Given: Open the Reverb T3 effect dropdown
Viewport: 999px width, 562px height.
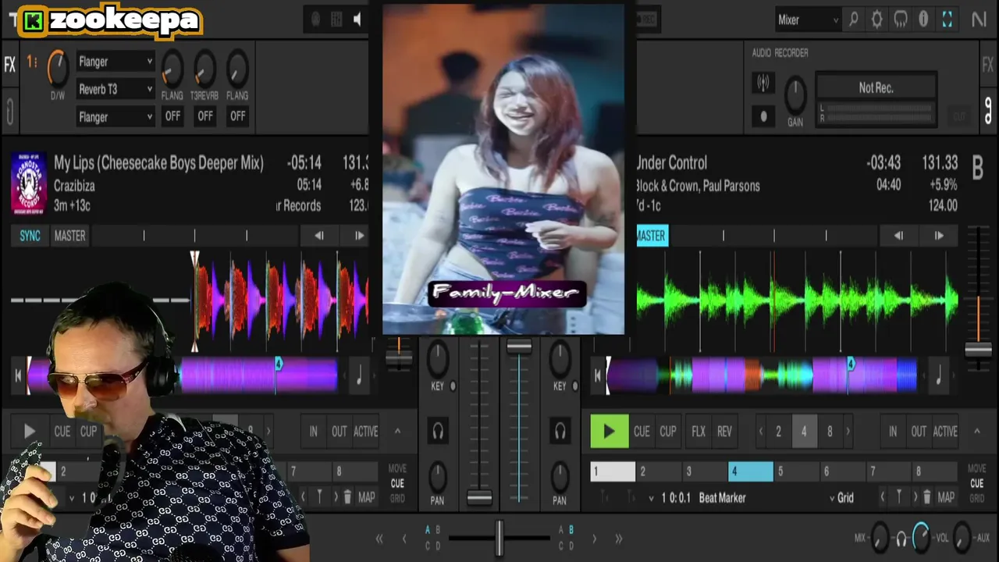Looking at the screenshot, I should pos(115,90).
